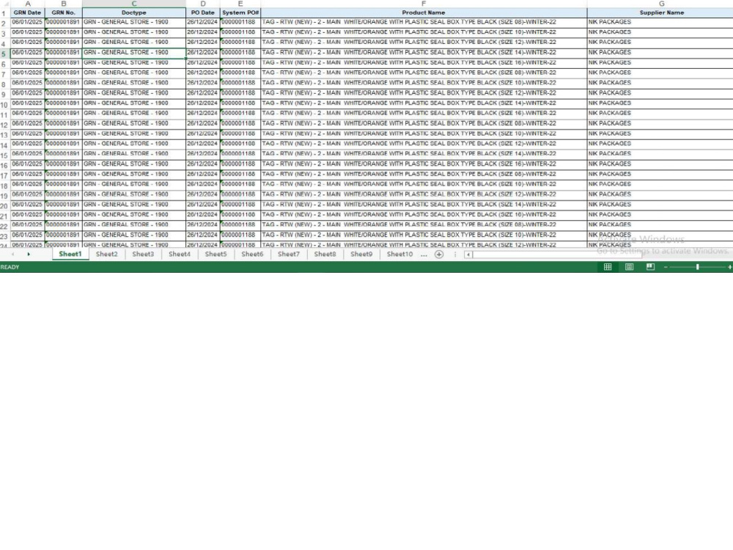733x550 pixels.
Task: Select column B header
Action: point(64,4)
